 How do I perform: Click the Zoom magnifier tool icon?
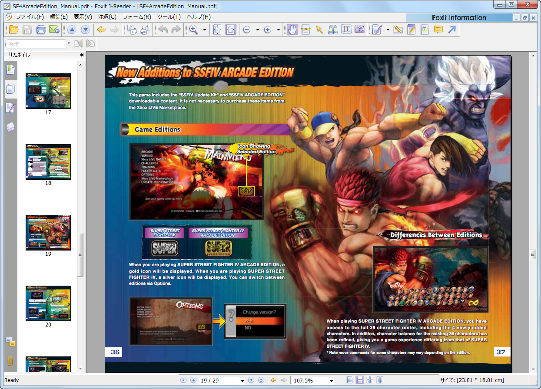(193, 30)
